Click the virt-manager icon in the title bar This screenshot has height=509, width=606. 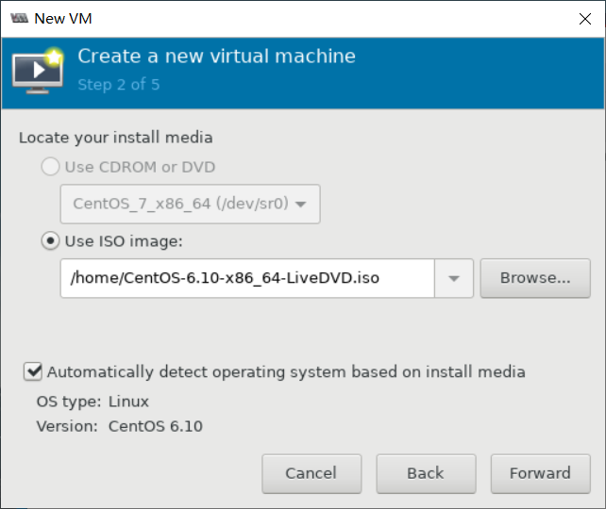[19, 18]
